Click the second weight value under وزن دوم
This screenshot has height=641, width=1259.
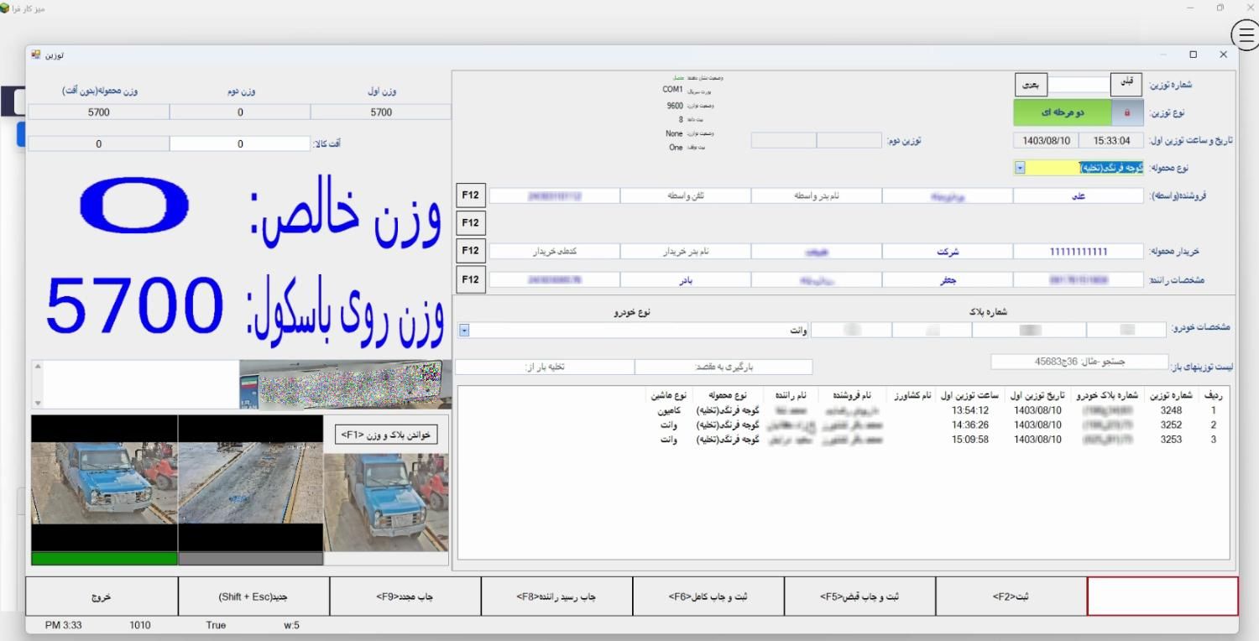(240, 112)
